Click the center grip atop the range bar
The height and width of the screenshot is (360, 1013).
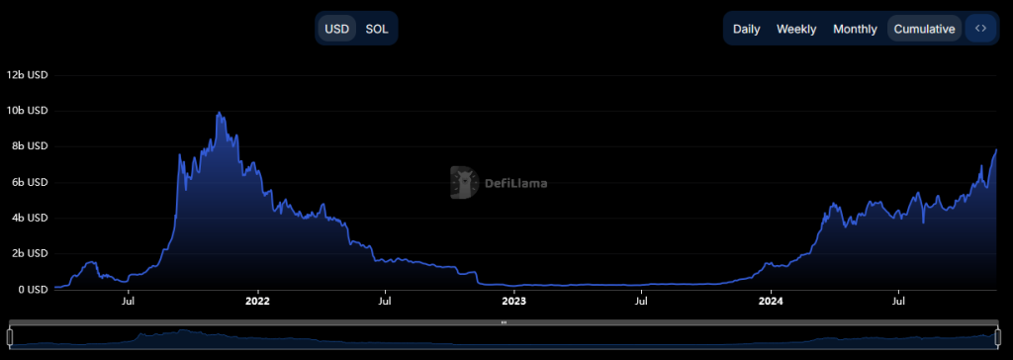pyautogui.click(x=504, y=321)
